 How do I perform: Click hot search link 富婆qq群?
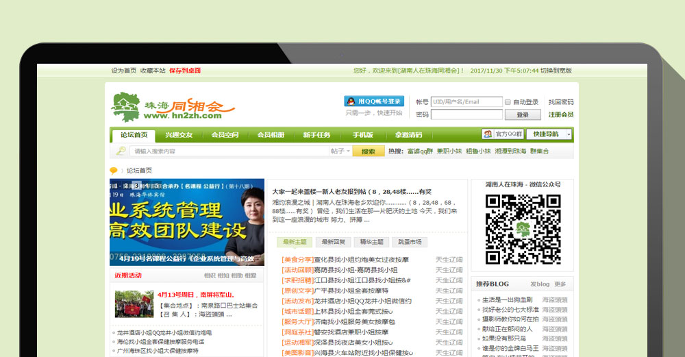click(420, 151)
